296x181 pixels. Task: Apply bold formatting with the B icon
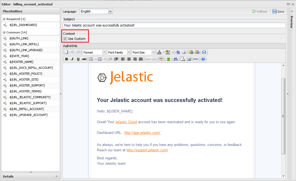click(66, 59)
